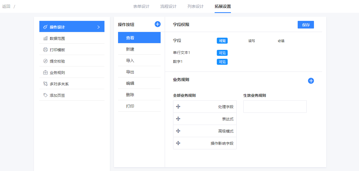Click the plus icon beside 操作按钮
The image size is (359, 171).
point(158,24)
